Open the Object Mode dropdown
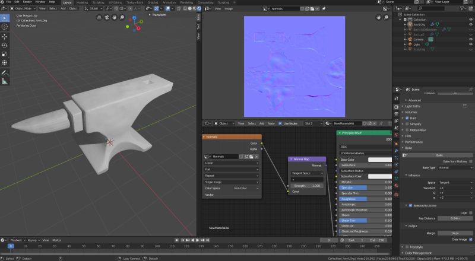 [x=23, y=8]
